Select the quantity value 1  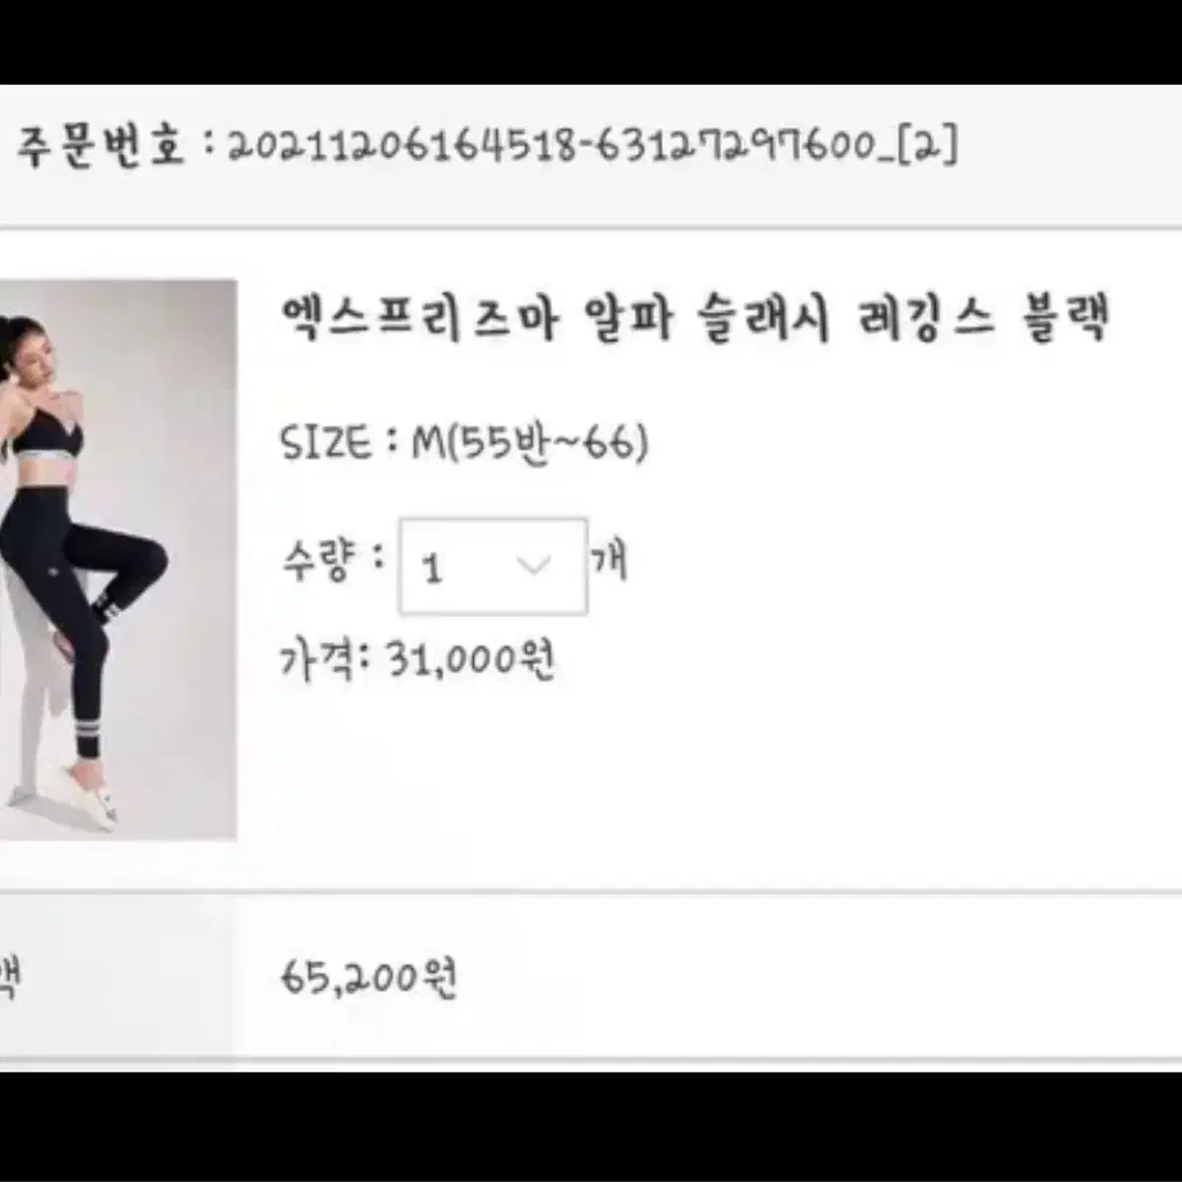431,568
